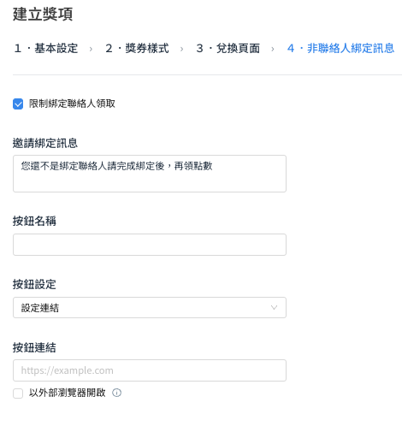This screenshot has height=432, width=402.
Task: Click the arrow after 1・基本設定 step
Action: (x=91, y=49)
